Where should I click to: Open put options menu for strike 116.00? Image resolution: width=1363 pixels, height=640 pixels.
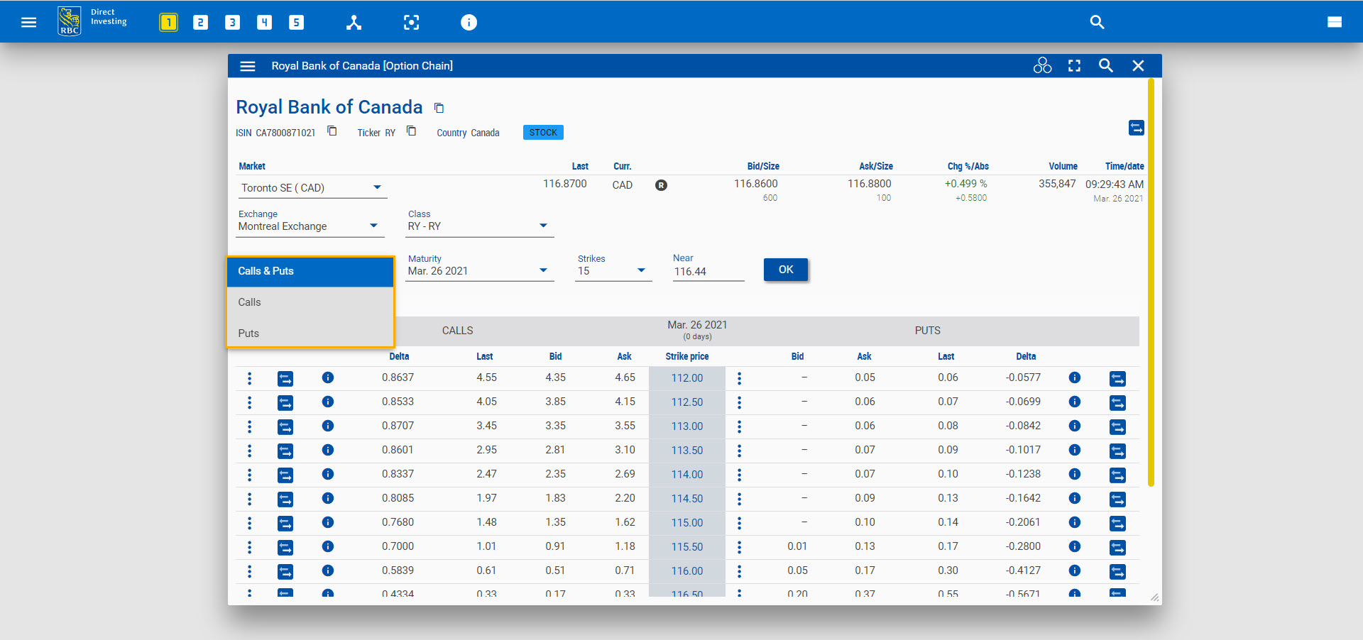tap(739, 571)
